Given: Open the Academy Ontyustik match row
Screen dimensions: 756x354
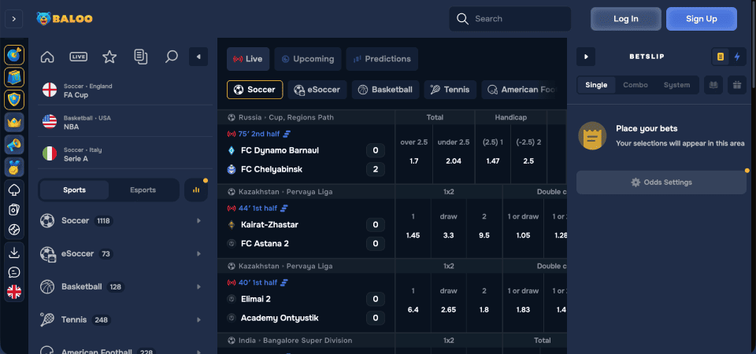Looking at the screenshot, I should 280,318.
